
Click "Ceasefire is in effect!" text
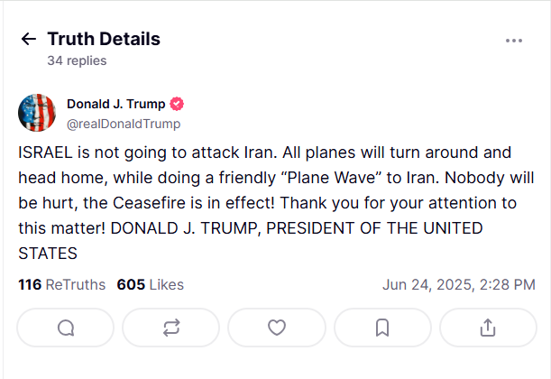pyautogui.click(x=194, y=203)
